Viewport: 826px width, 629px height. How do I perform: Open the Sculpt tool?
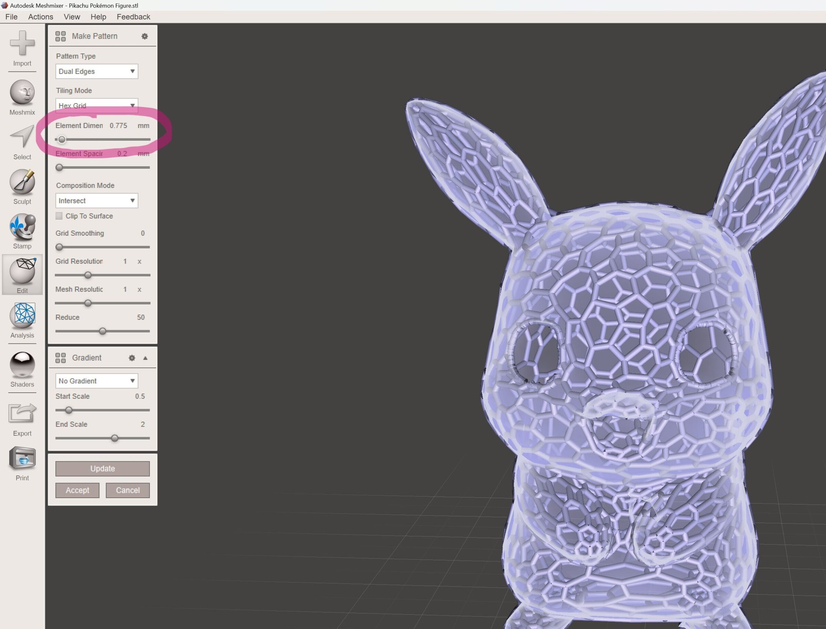point(22,182)
